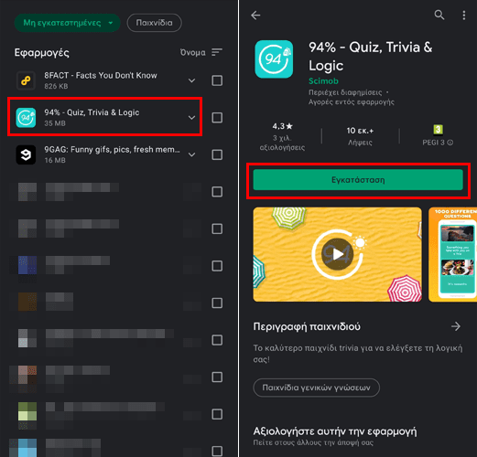The image size is (477, 457).
Task: Select the 9GAG checkbox
Action: tap(217, 154)
